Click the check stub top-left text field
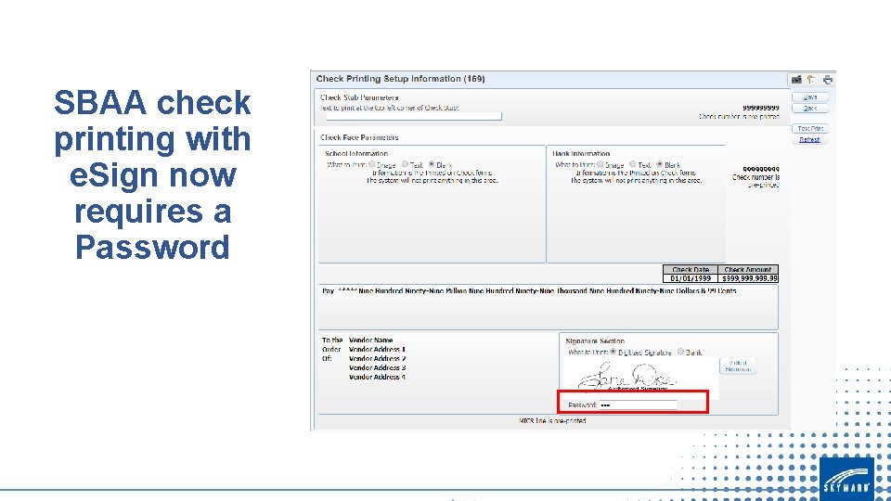Viewport: 891px width, 501px height. (x=414, y=116)
